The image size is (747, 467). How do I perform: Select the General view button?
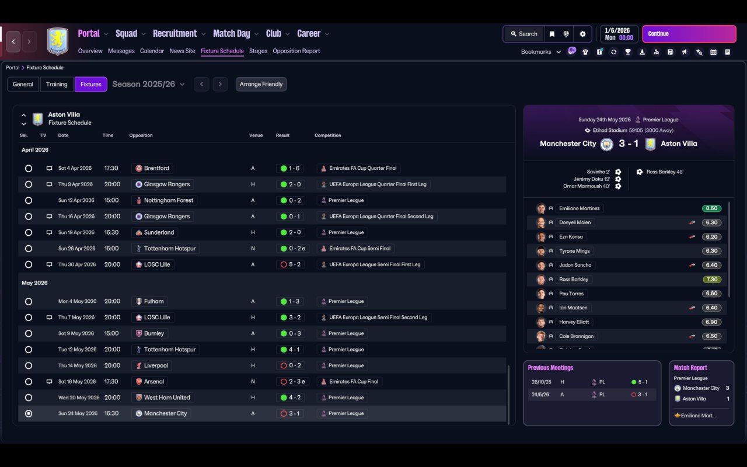(23, 84)
